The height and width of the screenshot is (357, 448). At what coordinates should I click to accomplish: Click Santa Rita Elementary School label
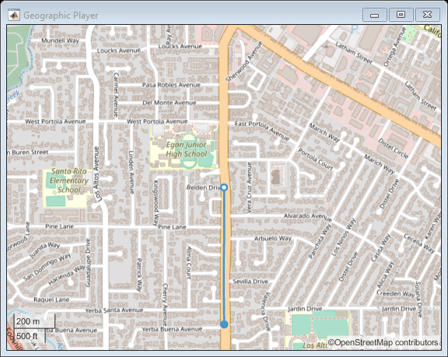pos(69,180)
